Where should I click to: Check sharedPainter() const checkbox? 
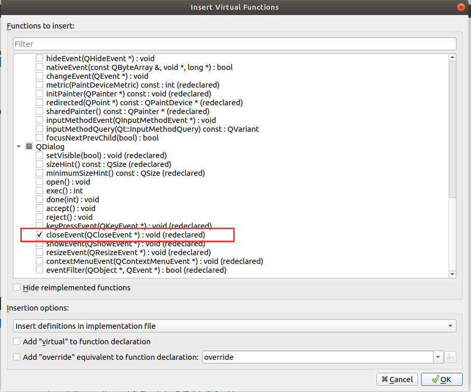pyautogui.click(x=39, y=111)
